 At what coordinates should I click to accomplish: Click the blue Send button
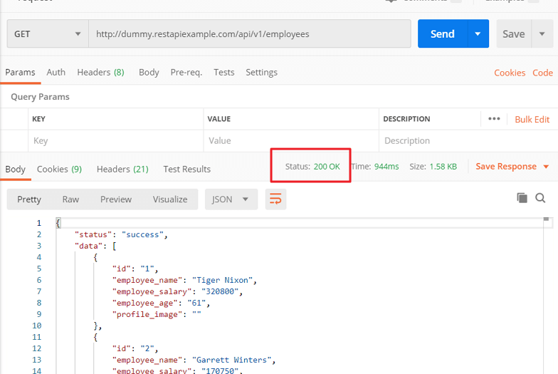443,34
